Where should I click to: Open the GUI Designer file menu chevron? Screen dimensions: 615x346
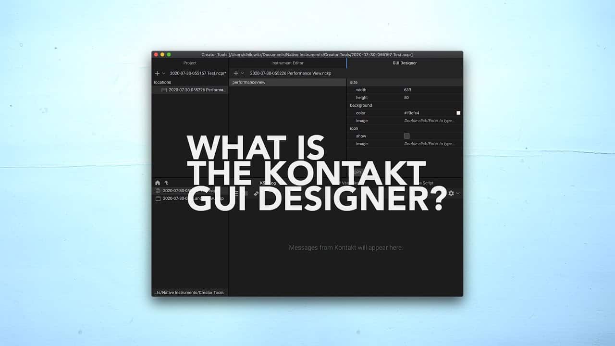(x=243, y=74)
